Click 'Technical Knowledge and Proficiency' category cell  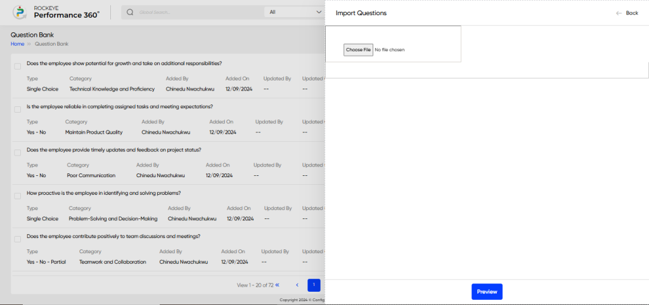(x=112, y=89)
